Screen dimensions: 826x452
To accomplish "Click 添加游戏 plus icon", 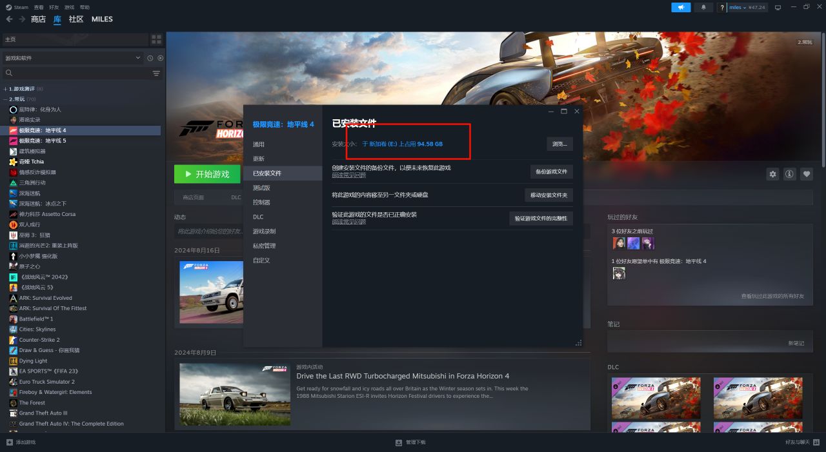I will pos(9,442).
